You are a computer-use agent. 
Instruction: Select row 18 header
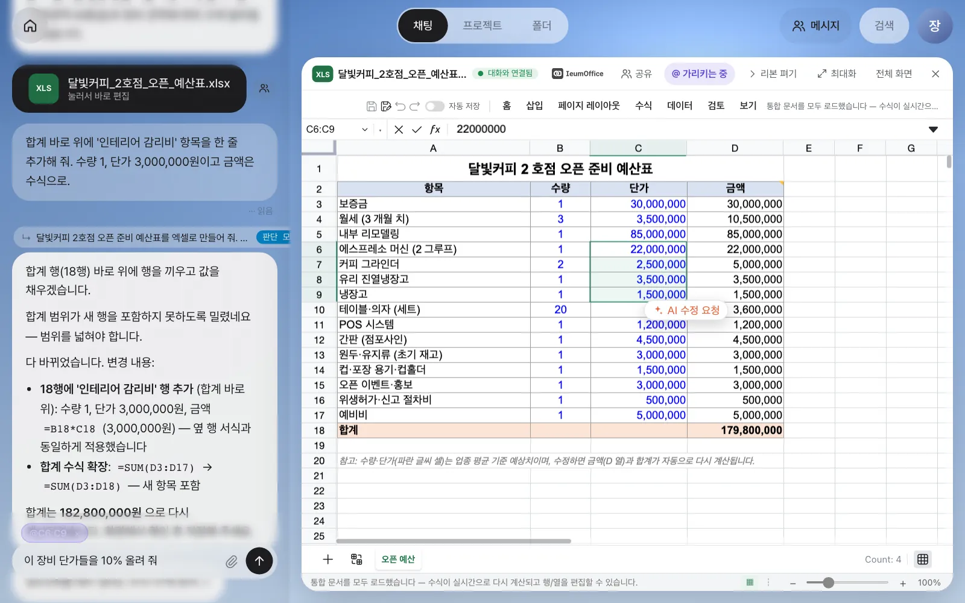[319, 431]
